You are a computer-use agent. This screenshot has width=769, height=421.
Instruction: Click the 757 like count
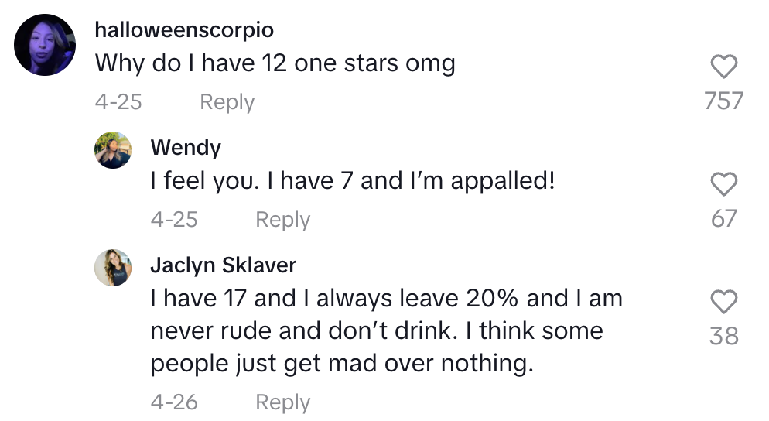tap(723, 101)
